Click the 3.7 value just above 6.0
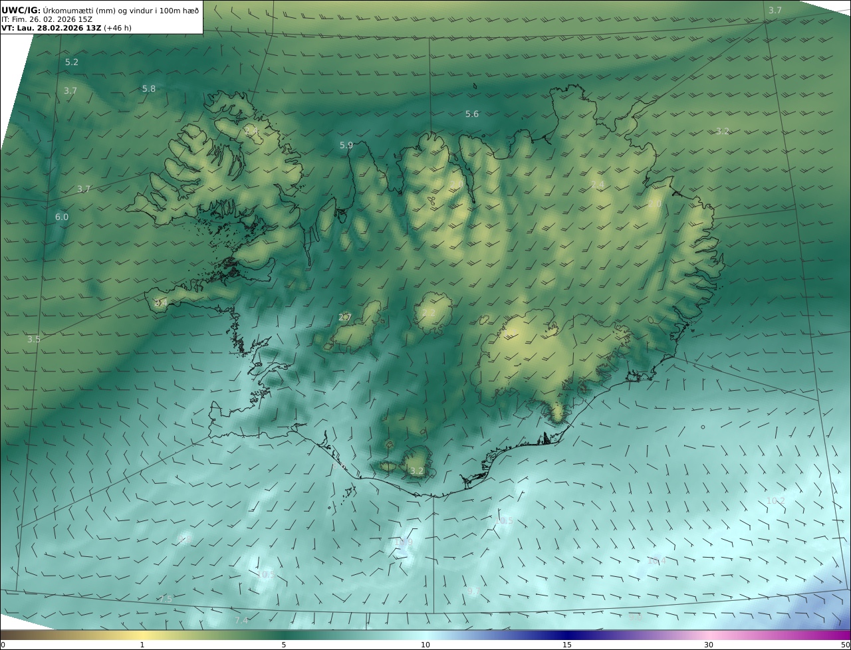 (84, 189)
